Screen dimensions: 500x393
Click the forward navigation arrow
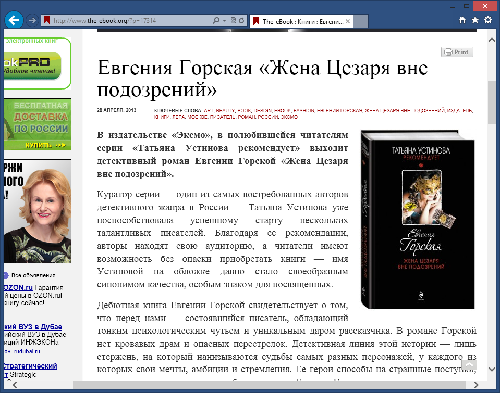(x=32, y=20)
